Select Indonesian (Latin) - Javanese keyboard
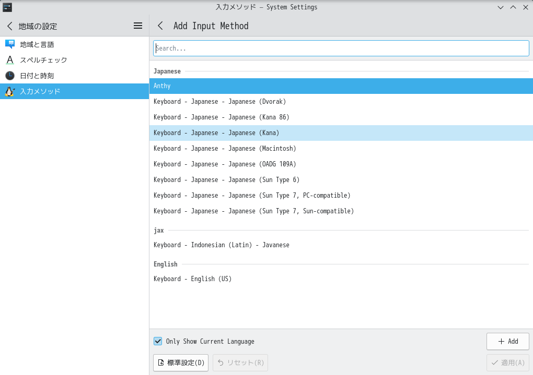533x375 pixels. [341, 245]
